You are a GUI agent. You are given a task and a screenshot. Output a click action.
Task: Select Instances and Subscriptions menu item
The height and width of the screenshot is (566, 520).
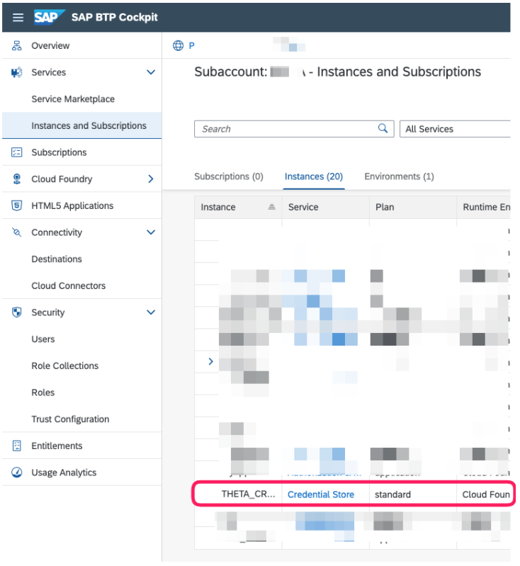coord(81,125)
